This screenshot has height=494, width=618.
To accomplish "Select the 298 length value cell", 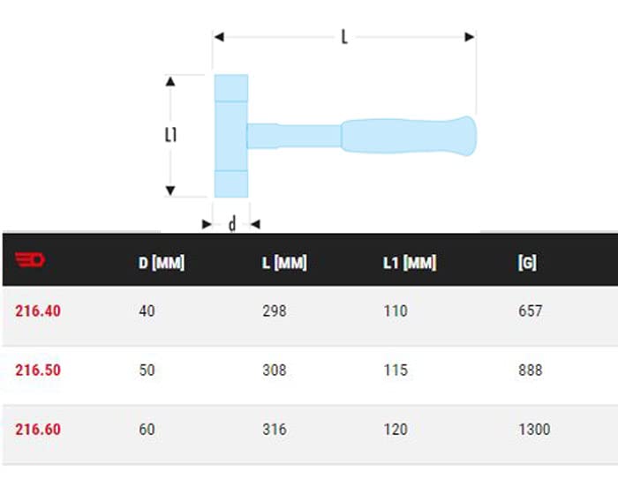I will pyautogui.click(x=275, y=311).
